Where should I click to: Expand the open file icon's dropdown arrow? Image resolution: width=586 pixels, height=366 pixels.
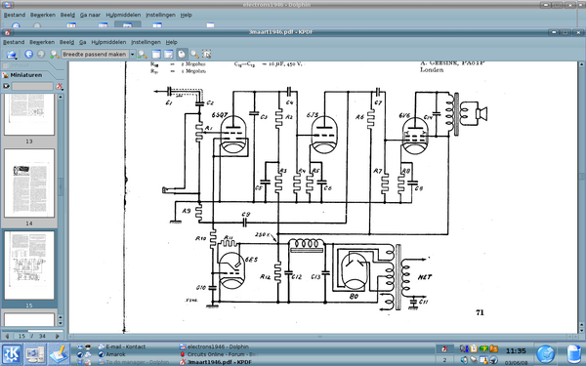pos(16,59)
